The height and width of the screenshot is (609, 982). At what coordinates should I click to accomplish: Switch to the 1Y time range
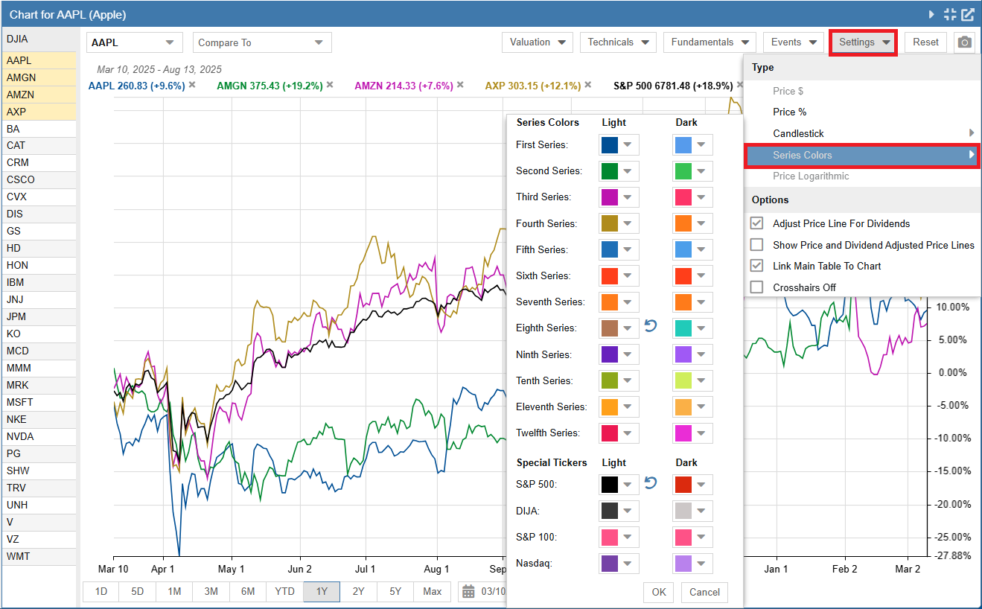pos(322,592)
